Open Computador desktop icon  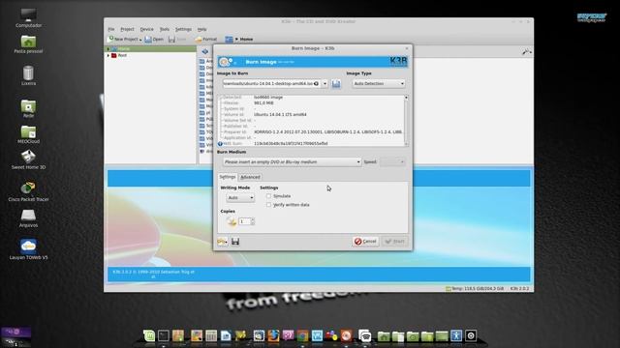click(28, 17)
